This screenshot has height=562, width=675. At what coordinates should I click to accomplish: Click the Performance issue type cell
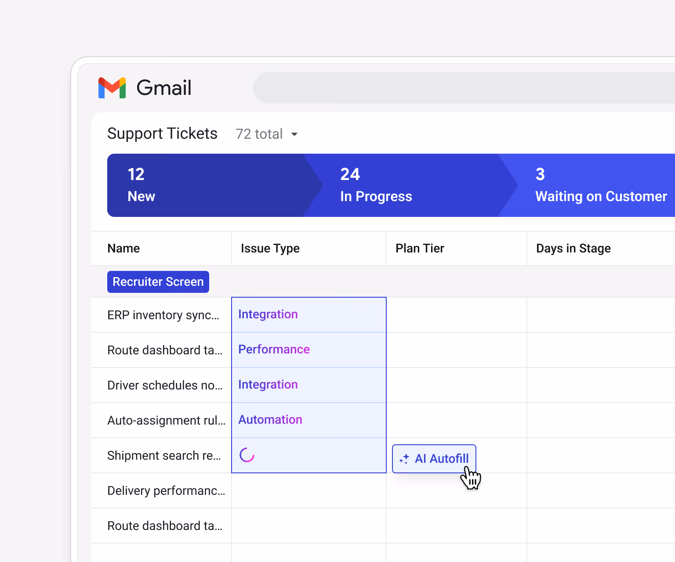(309, 350)
